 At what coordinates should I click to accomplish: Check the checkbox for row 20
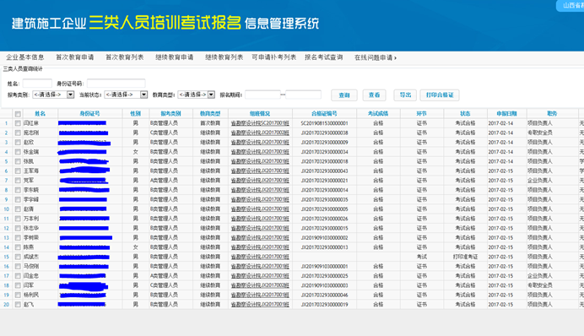coord(18,304)
